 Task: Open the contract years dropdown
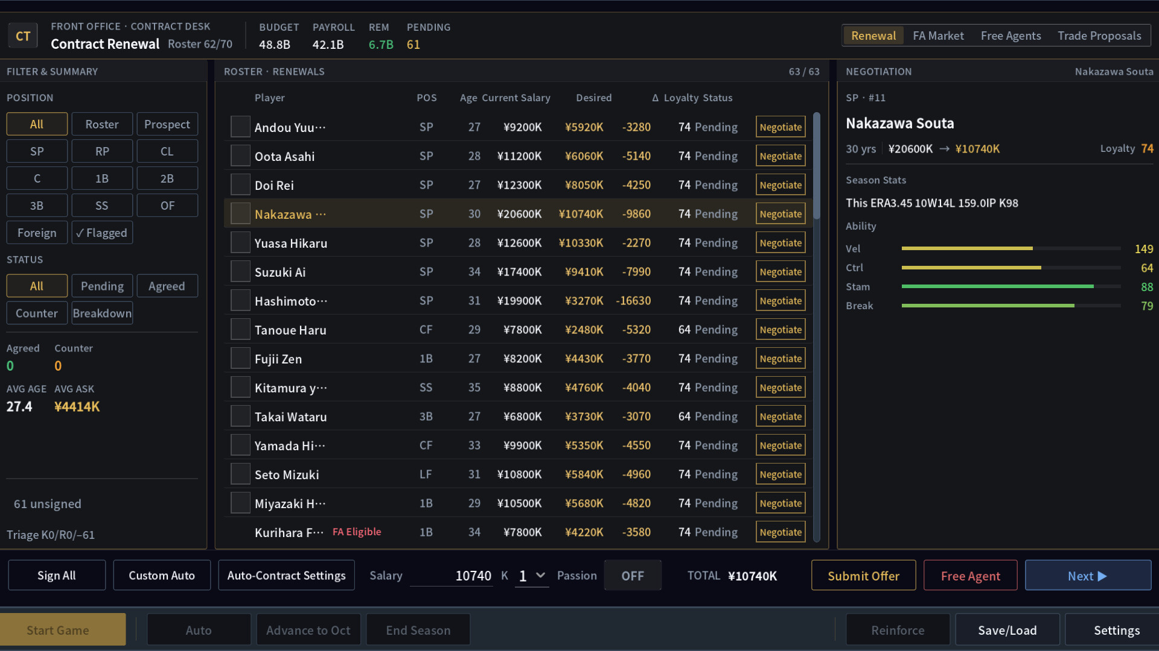click(x=532, y=576)
